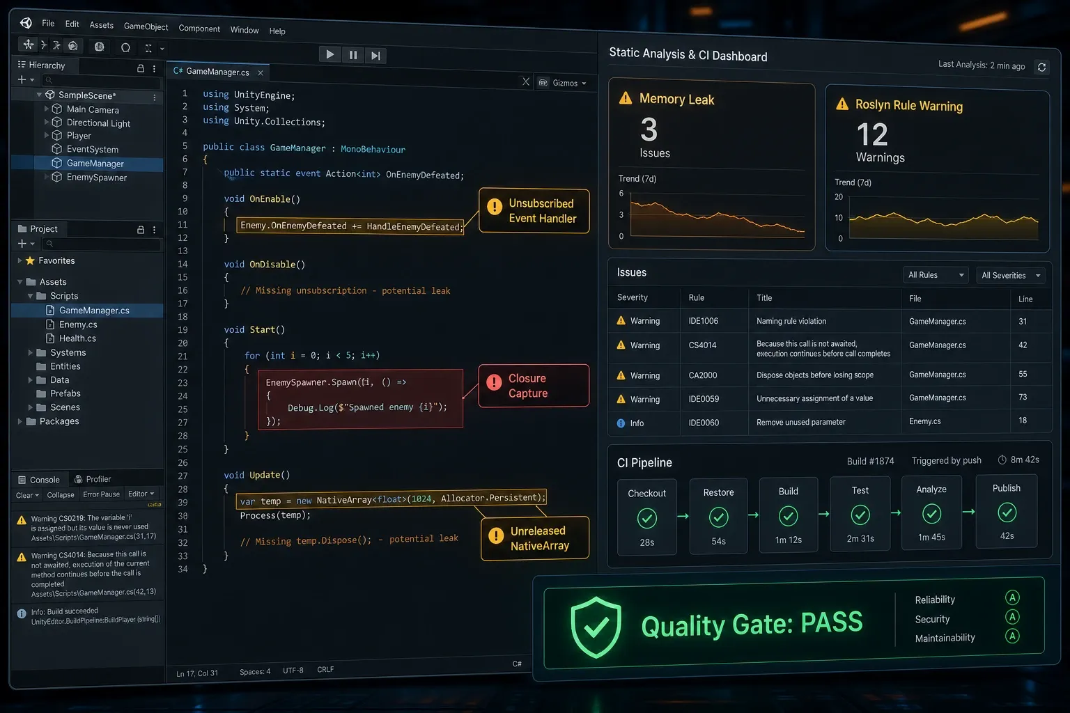This screenshot has width=1070, height=713.
Task: Click the Pause button in the toolbar
Action: [x=353, y=55]
